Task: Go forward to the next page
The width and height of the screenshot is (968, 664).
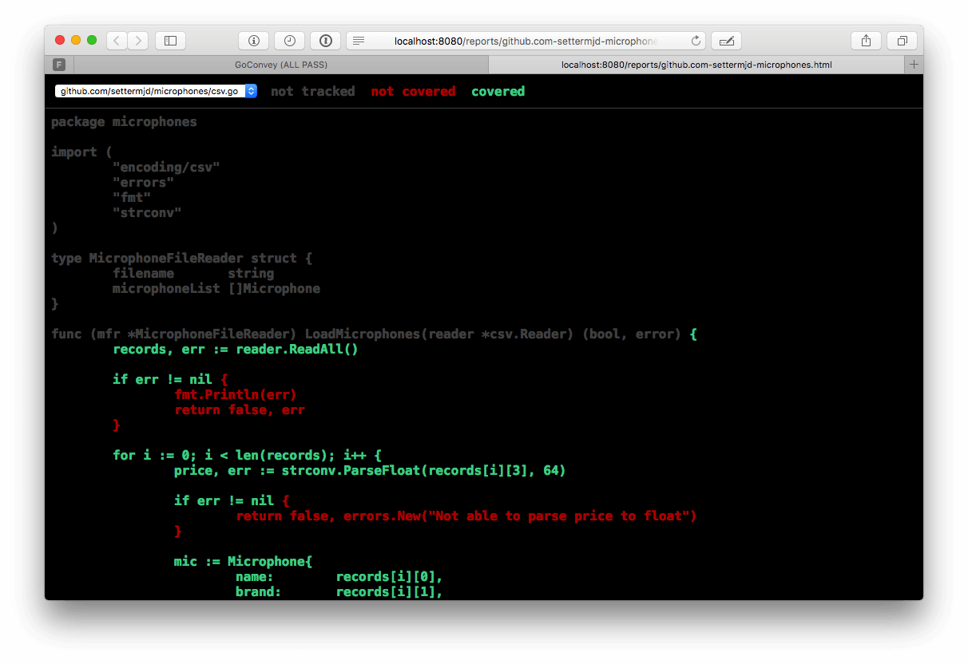Action: (x=138, y=41)
